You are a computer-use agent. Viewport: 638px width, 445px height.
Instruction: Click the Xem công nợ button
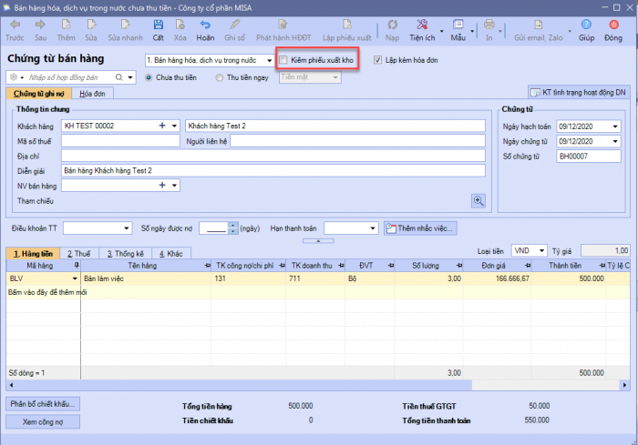tap(44, 421)
